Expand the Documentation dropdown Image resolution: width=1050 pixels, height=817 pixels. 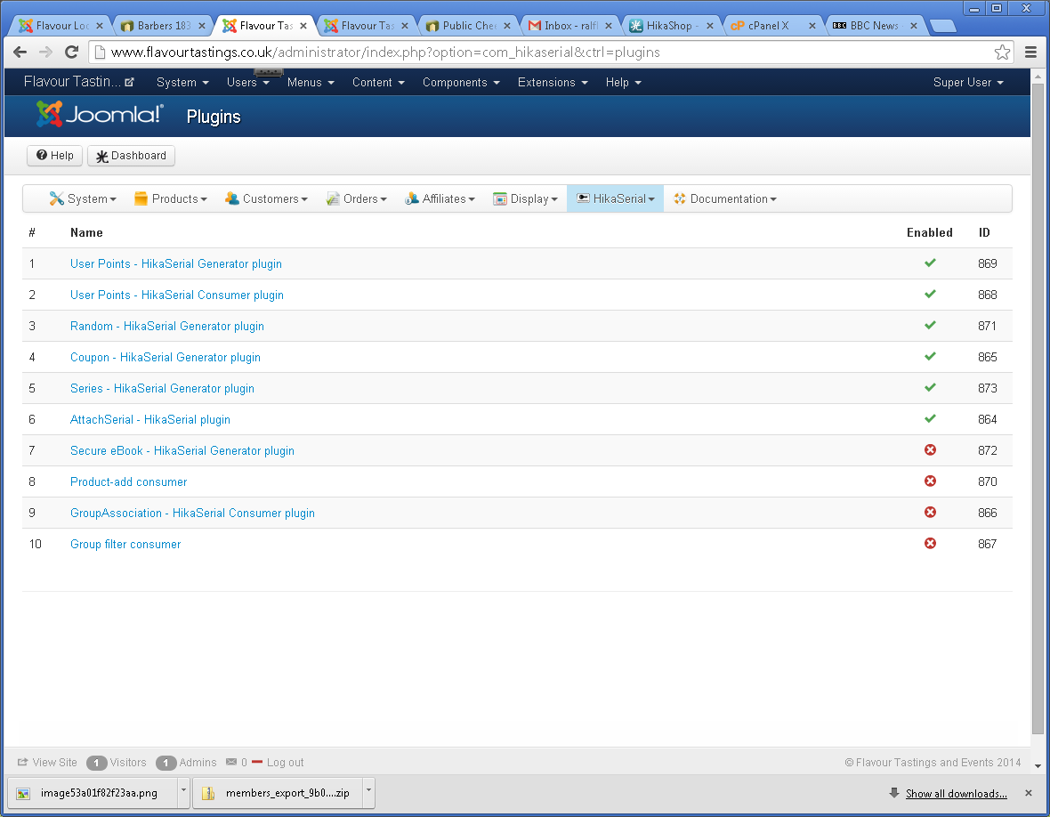pyautogui.click(x=725, y=198)
